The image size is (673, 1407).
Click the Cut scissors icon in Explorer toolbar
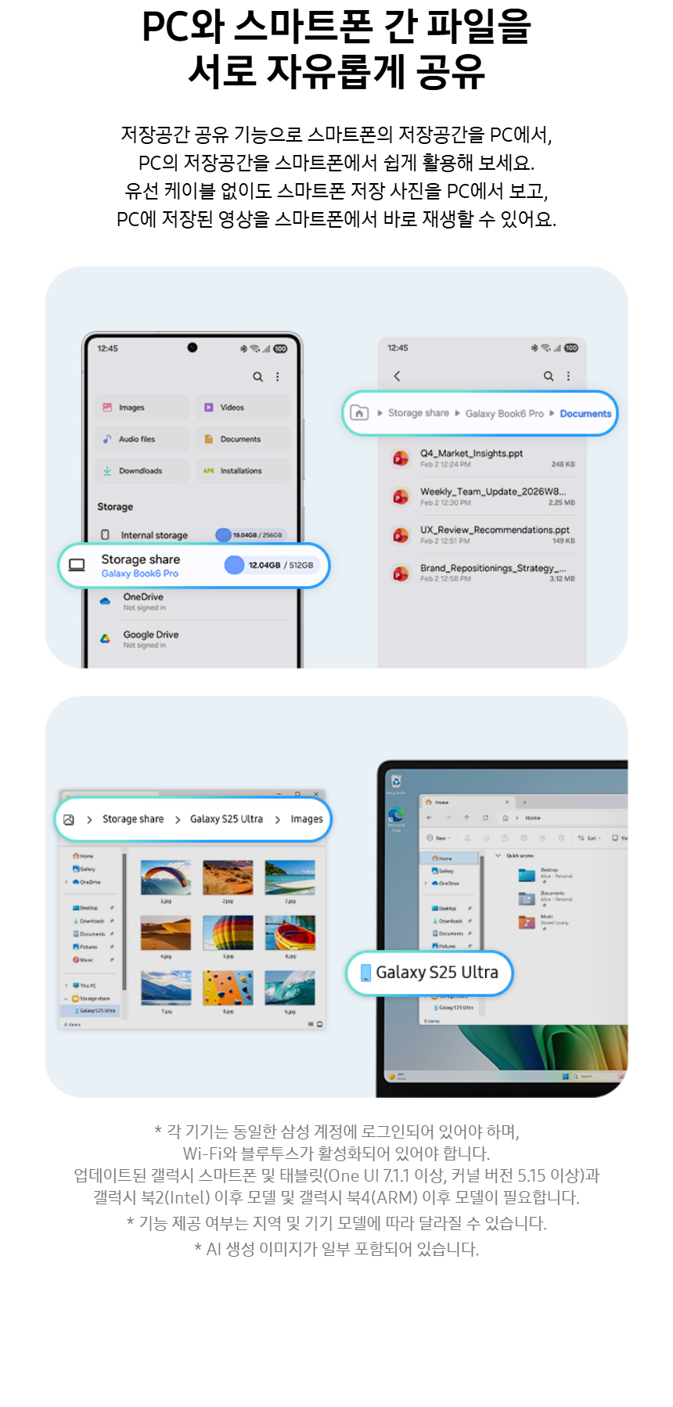(x=467, y=838)
